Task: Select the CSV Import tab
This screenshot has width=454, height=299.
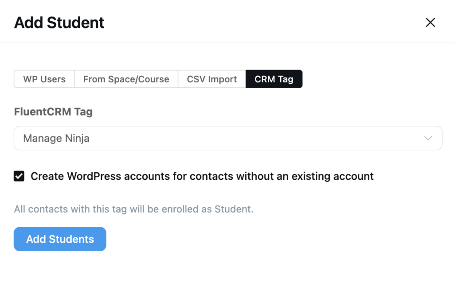Action: tap(211, 79)
